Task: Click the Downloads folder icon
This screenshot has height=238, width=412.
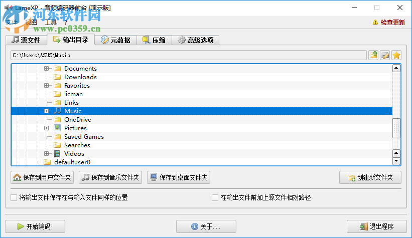Action: pyautogui.click(x=57, y=77)
